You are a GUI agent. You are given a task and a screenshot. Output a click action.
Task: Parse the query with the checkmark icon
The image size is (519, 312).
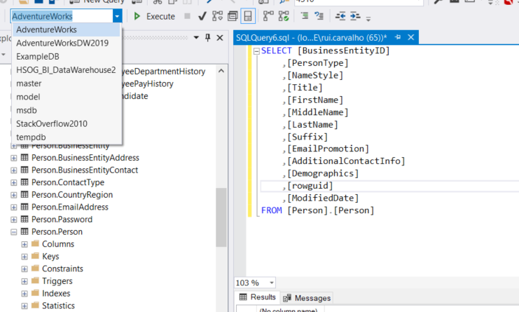(x=202, y=16)
